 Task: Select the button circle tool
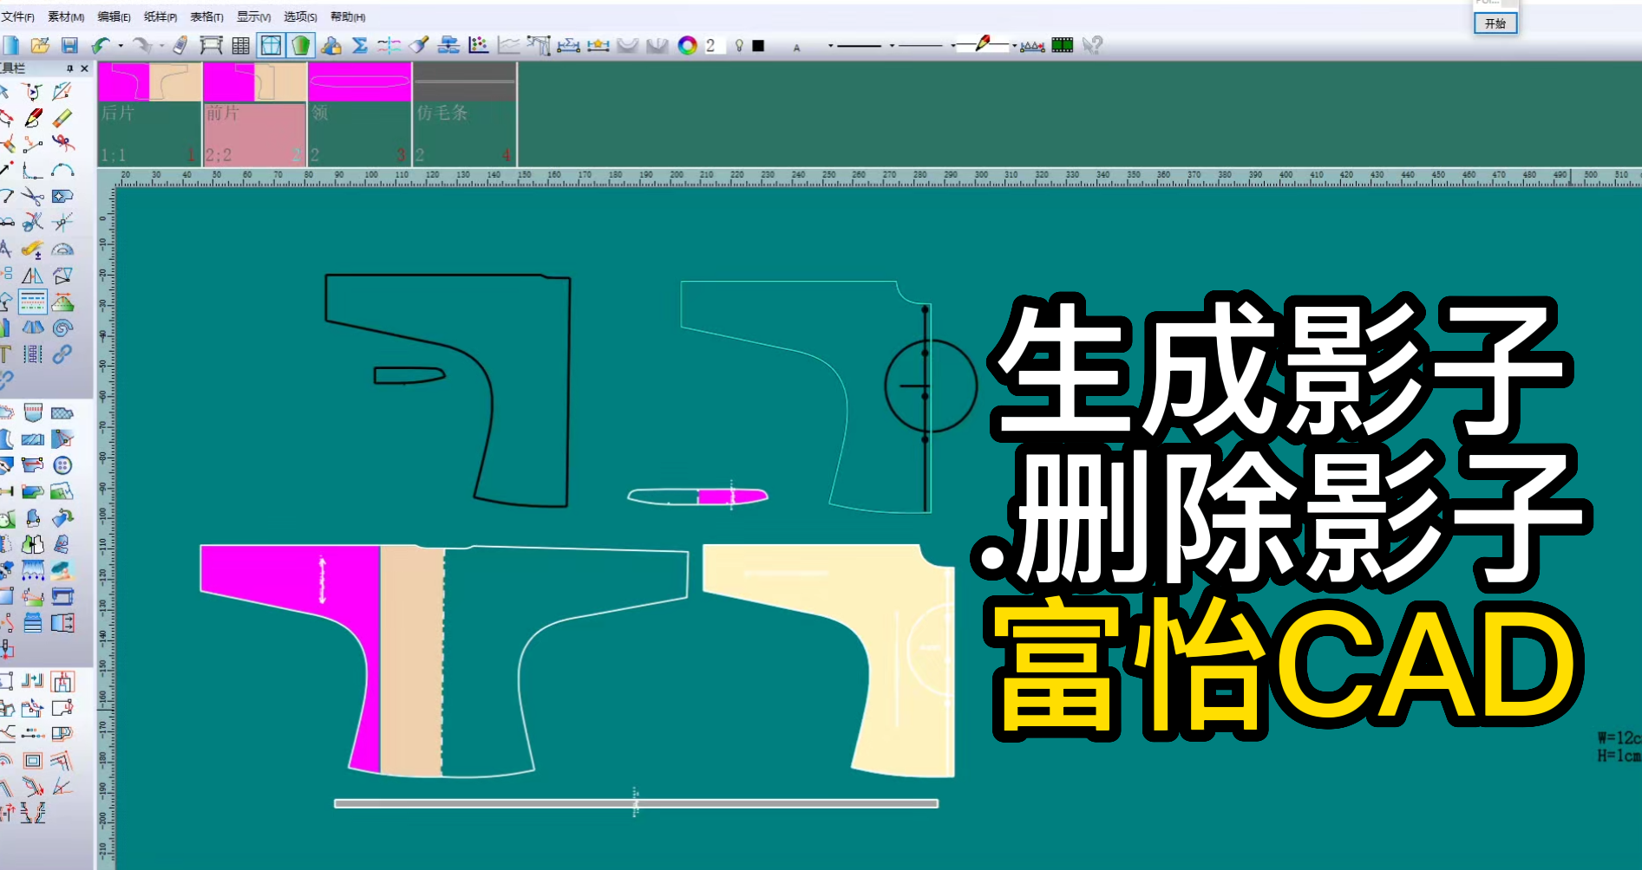coord(62,465)
